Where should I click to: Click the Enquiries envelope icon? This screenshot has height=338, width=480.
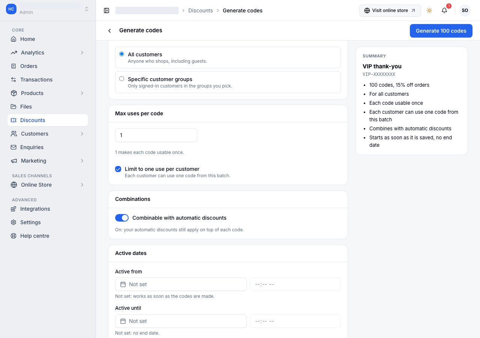pos(13,147)
